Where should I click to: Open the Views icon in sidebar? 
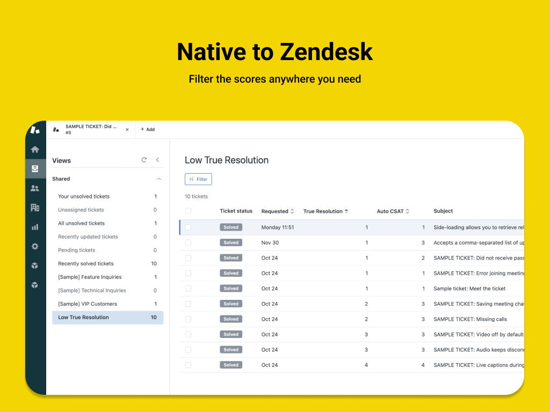35,169
